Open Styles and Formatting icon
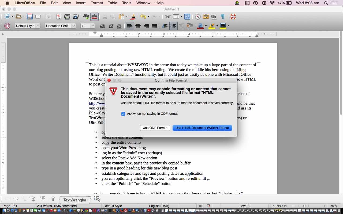This screenshot has width=343, height=214. click(7, 26)
